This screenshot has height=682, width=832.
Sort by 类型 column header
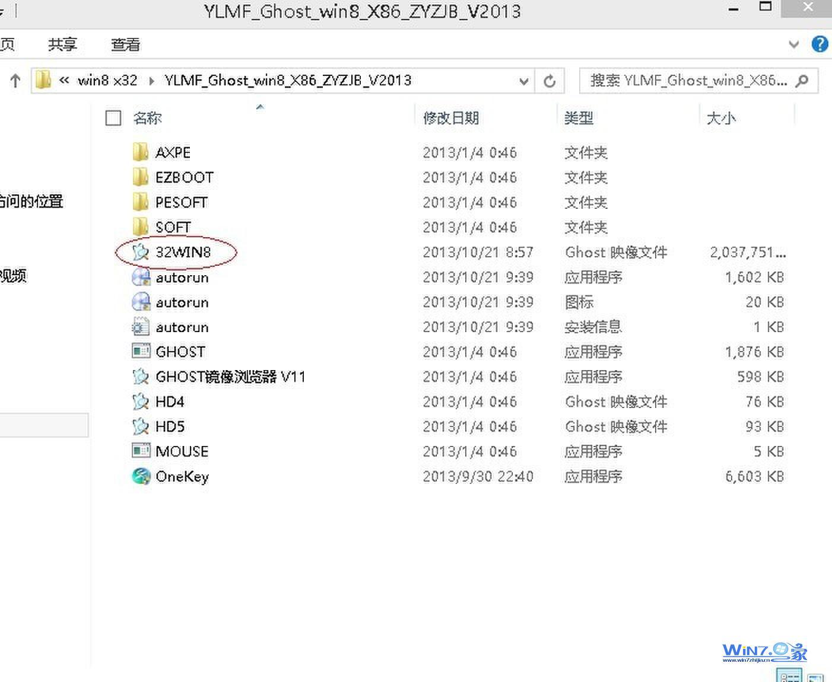pos(579,118)
